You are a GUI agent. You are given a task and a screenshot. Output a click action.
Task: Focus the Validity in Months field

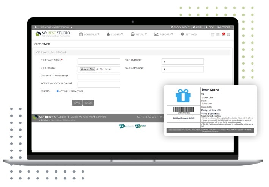click(x=99, y=77)
